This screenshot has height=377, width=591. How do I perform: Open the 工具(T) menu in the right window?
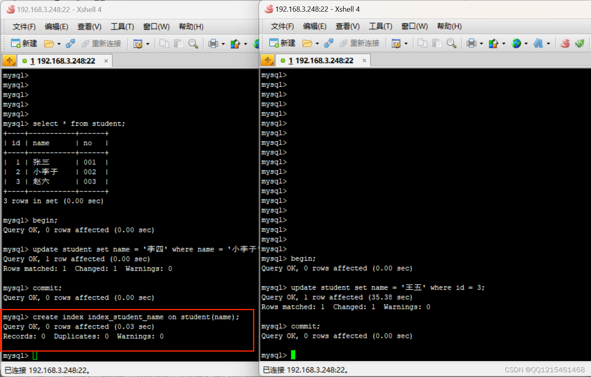click(x=381, y=26)
